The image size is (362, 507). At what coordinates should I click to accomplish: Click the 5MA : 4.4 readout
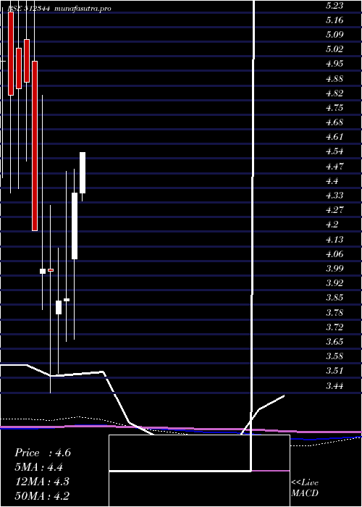click(39, 467)
